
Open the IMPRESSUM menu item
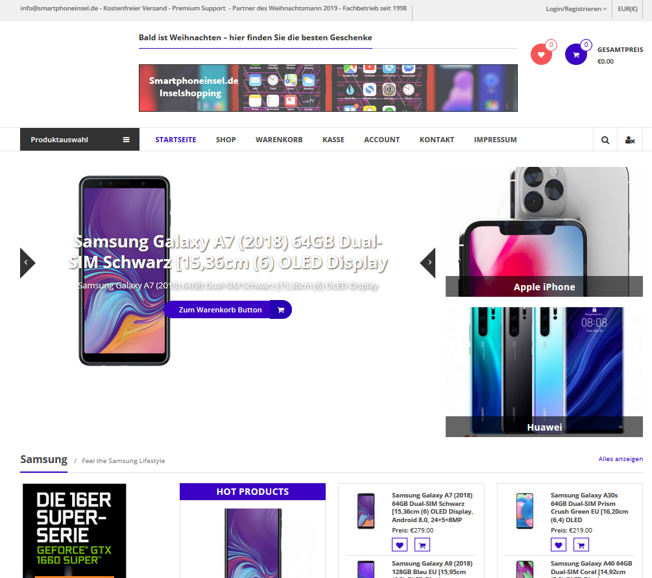click(495, 140)
